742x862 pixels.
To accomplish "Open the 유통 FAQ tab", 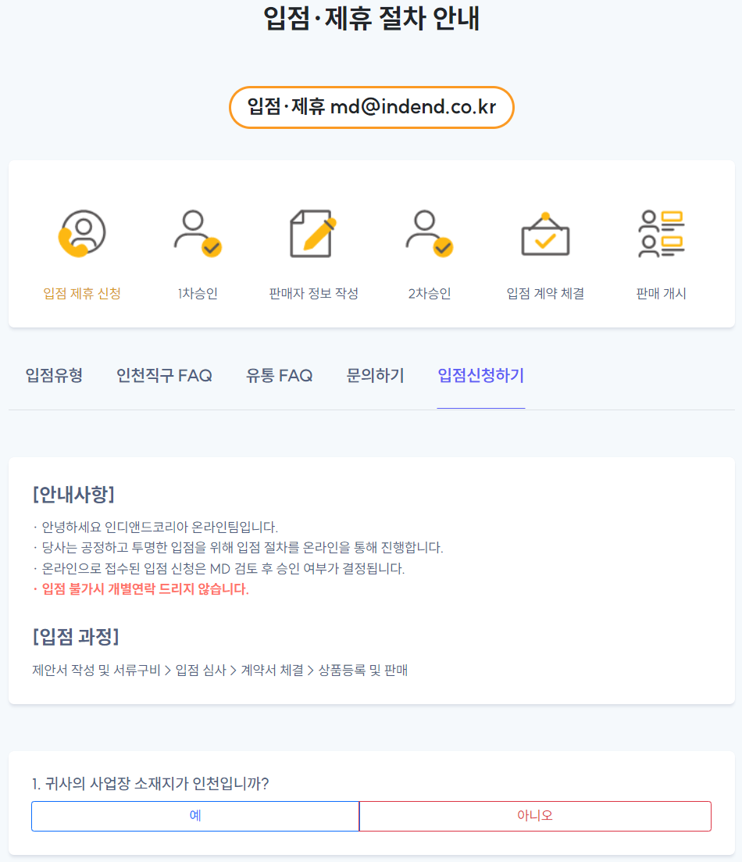I will (279, 375).
